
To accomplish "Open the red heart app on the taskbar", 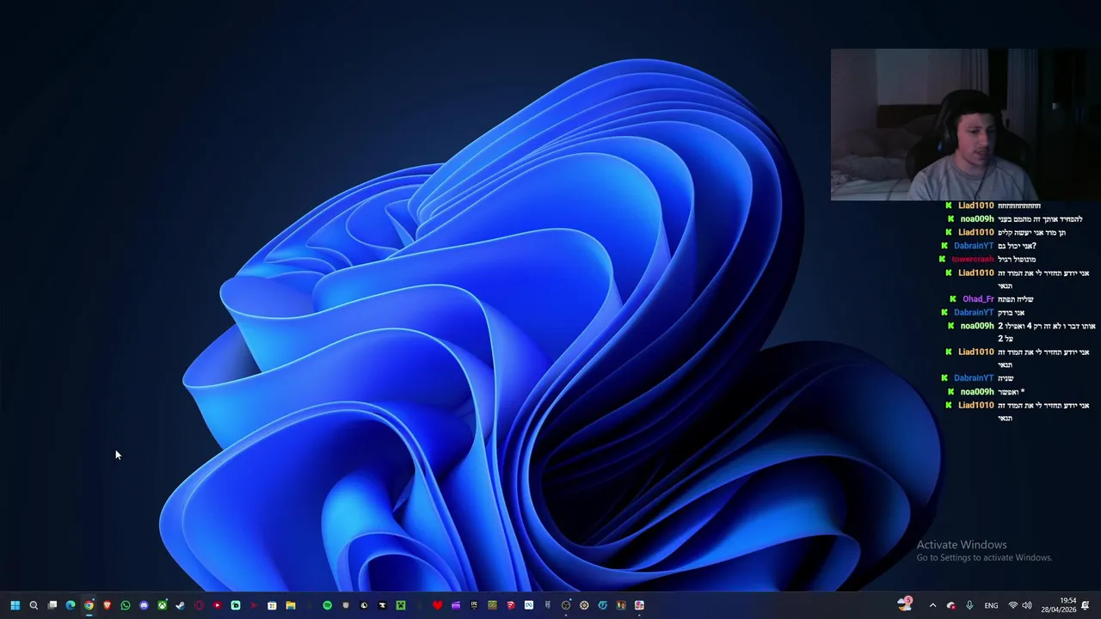I will (437, 605).
